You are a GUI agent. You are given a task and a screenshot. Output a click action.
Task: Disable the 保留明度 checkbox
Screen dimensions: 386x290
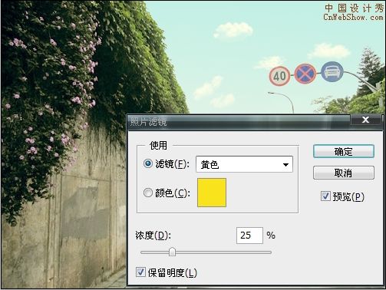coord(140,272)
